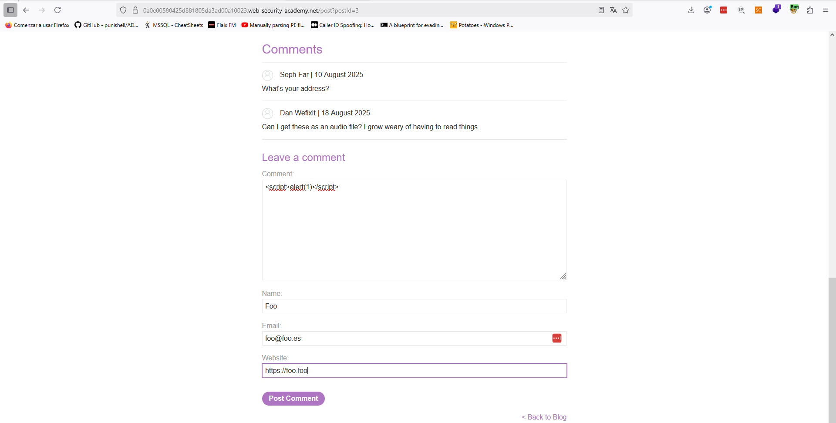The image size is (836, 423).
Task: Focus the Name input field
Action: pos(414,306)
